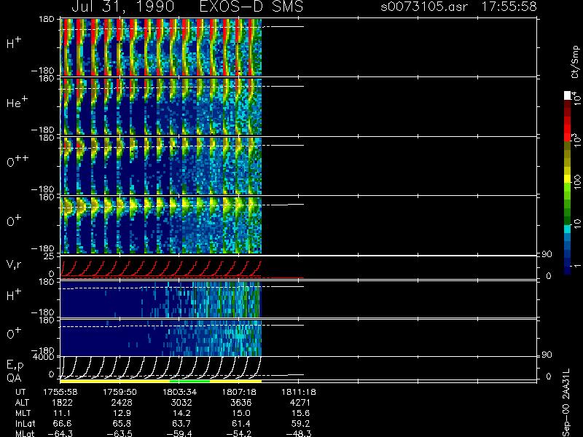Click the white E,p sweep curve panel

161,368
